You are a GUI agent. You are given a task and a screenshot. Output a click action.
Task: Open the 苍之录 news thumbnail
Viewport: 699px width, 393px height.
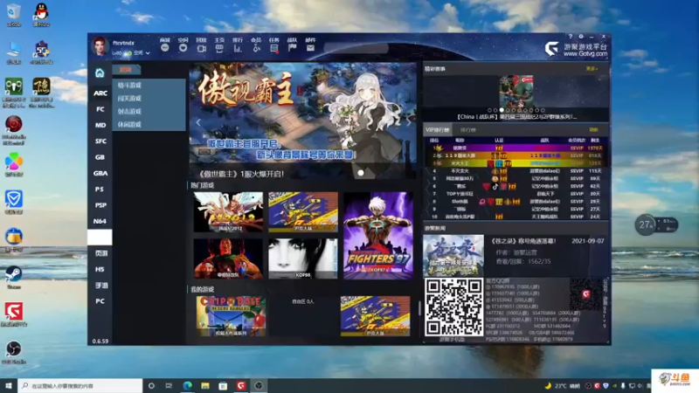pos(453,255)
